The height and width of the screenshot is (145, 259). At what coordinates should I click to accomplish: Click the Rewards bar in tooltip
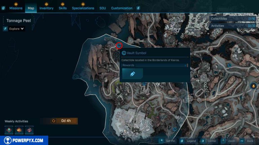pyautogui.click(x=155, y=65)
